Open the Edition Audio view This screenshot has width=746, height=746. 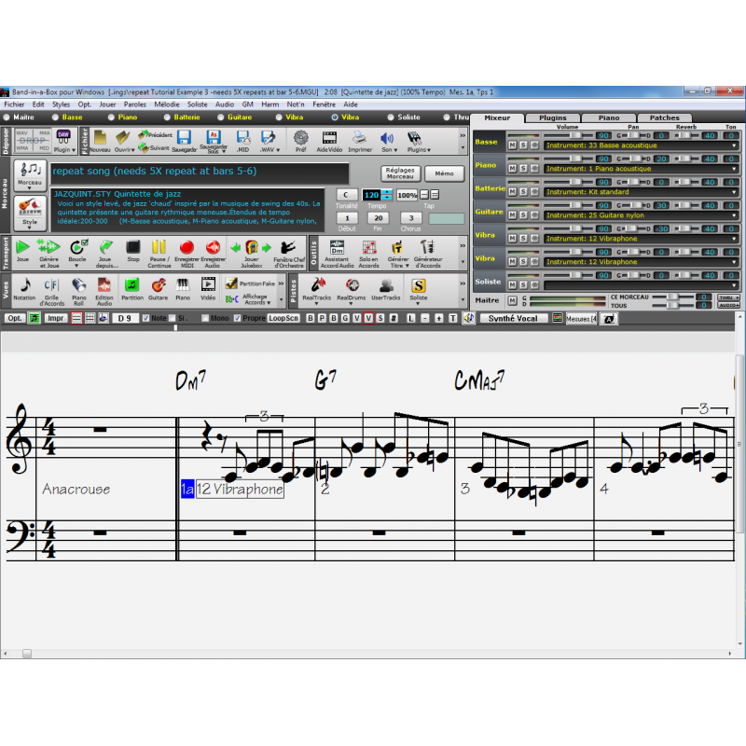click(x=104, y=285)
